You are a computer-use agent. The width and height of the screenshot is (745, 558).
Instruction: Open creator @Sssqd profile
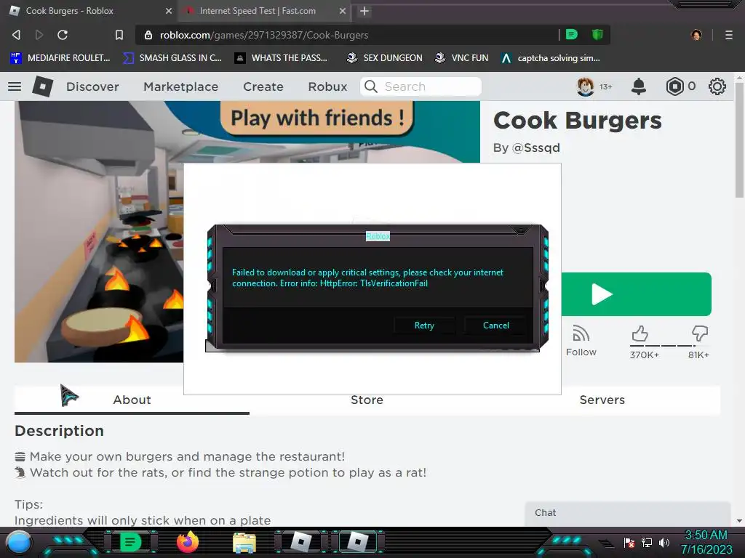click(536, 147)
